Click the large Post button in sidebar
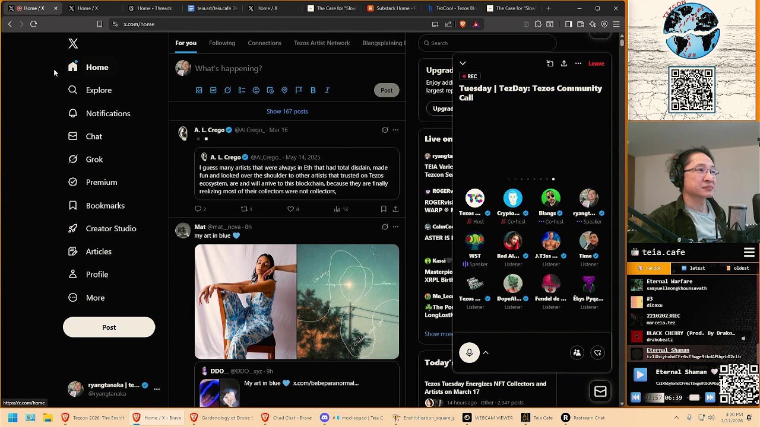Image resolution: width=760 pixels, height=427 pixels. 109,327
